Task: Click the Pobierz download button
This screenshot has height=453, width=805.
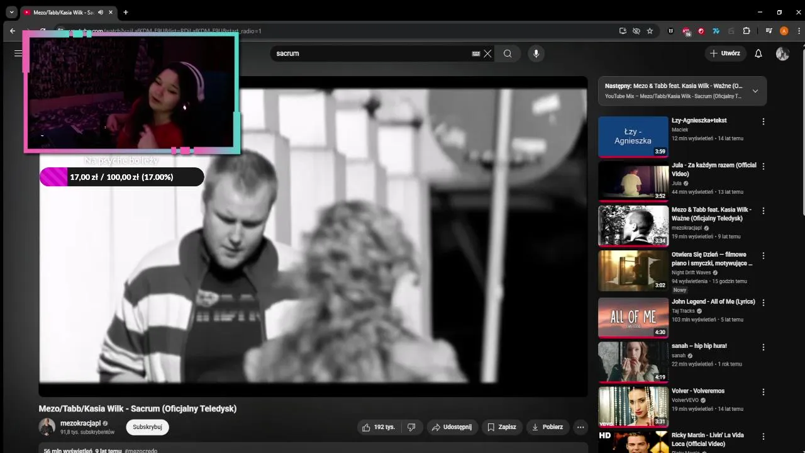Action: coord(548,427)
